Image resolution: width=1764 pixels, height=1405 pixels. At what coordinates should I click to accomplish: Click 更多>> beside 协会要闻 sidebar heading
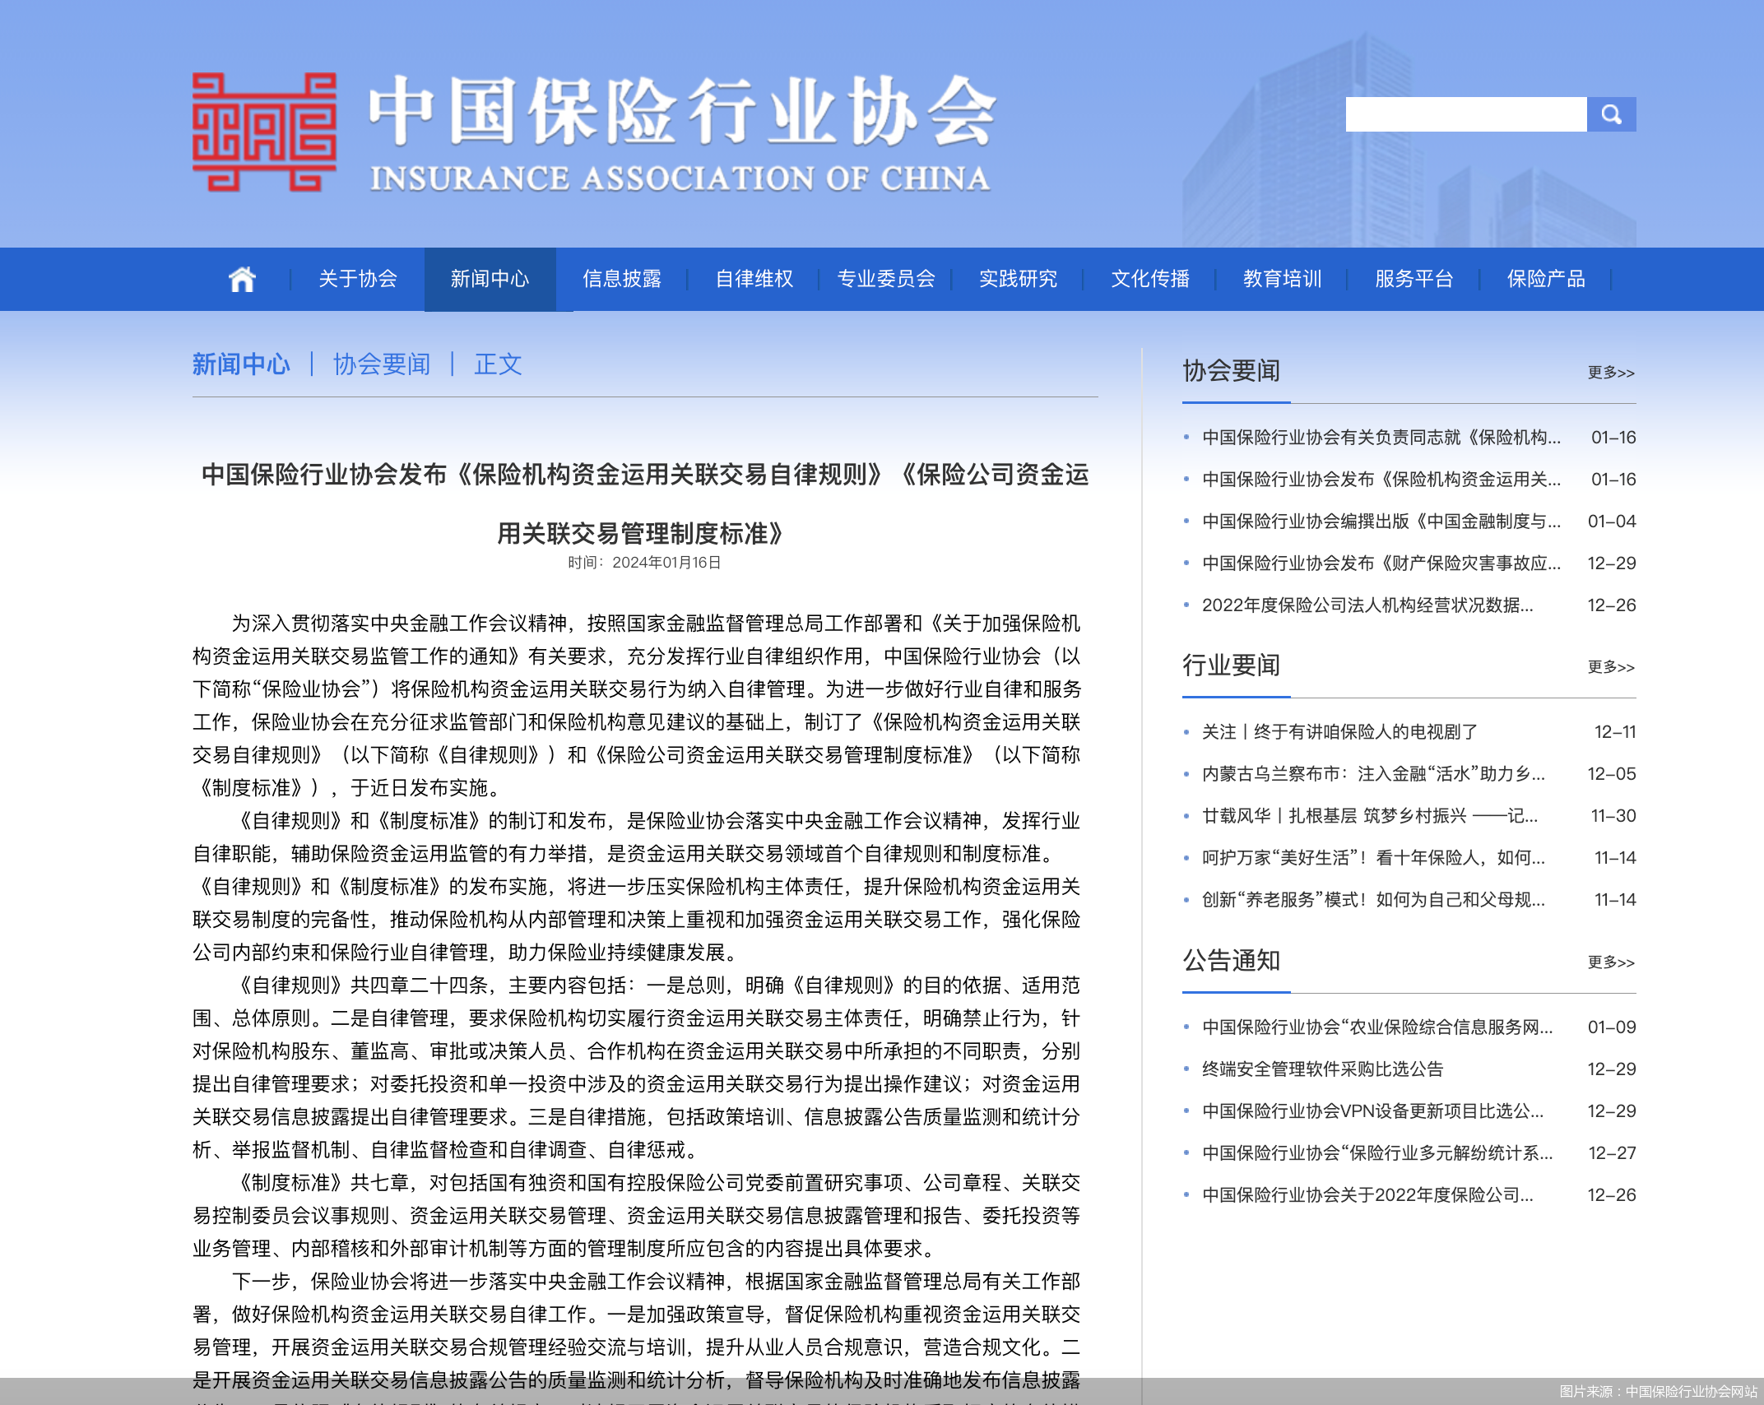coord(1611,373)
